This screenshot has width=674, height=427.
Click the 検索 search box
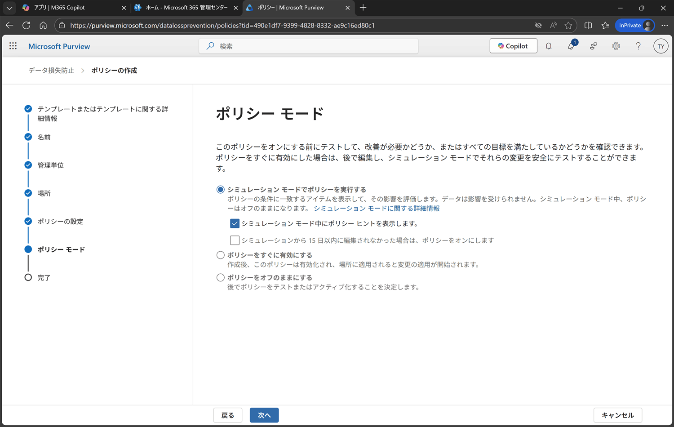tap(309, 46)
